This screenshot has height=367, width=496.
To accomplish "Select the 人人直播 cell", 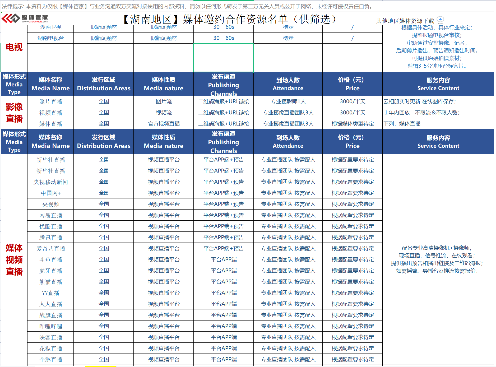I will [x=50, y=304].
